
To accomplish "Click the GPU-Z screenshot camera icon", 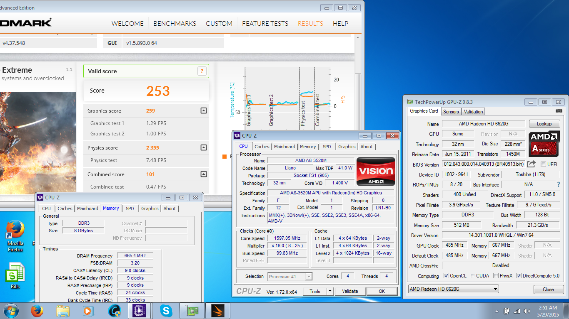I will pos(559,111).
